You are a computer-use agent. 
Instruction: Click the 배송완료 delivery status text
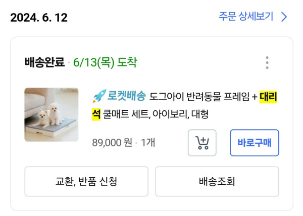pyautogui.click(x=44, y=63)
